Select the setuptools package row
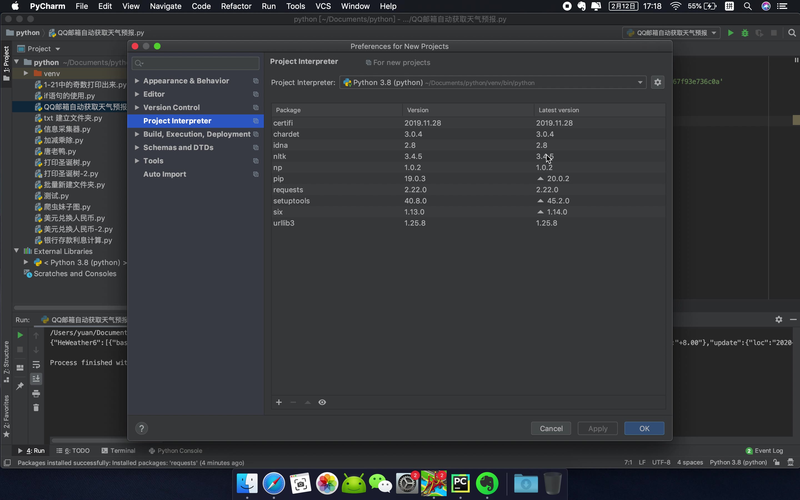Viewport: 800px width, 500px height. coord(468,201)
